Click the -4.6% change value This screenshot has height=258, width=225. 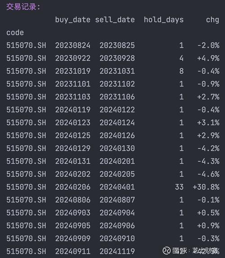[208, 174]
